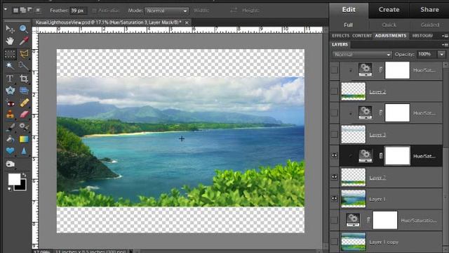
Task: Select the Rectangular Marquee tool
Action: tap(10, 53)
